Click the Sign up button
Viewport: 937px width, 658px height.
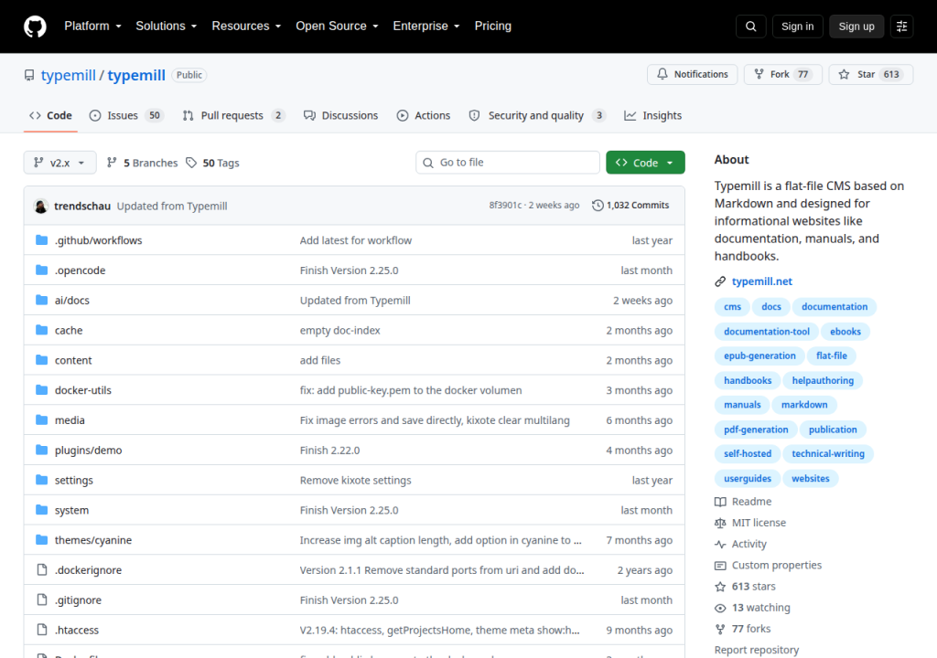coord(856,27)
